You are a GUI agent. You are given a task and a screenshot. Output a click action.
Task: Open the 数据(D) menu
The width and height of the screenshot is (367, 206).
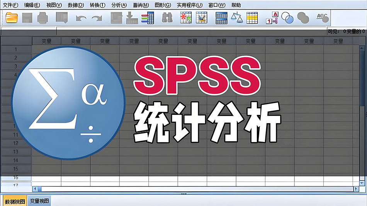click(x=76, y=5)
